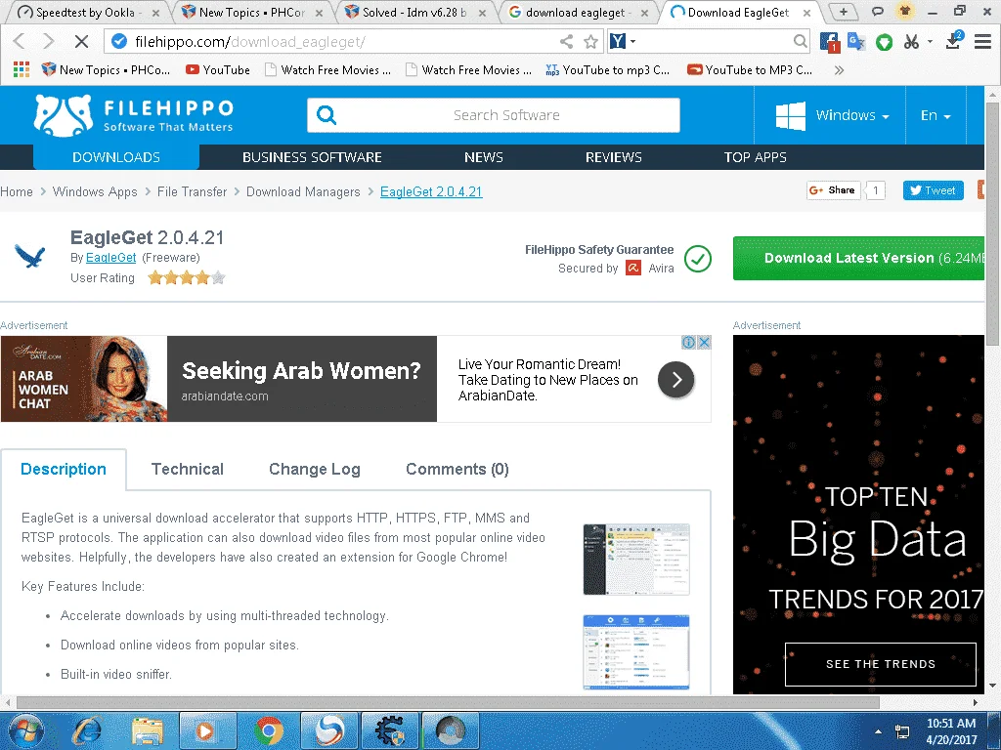The image size is (1001, 750).
Task: Click Google+ Share button
Action: pos(833,190)
